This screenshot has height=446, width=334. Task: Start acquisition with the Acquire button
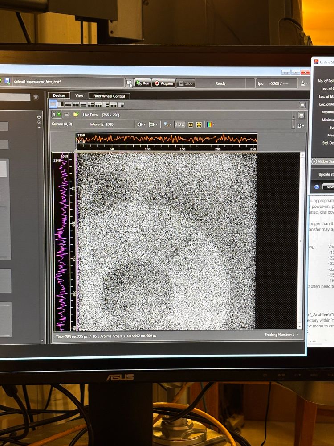click(164, 83)
